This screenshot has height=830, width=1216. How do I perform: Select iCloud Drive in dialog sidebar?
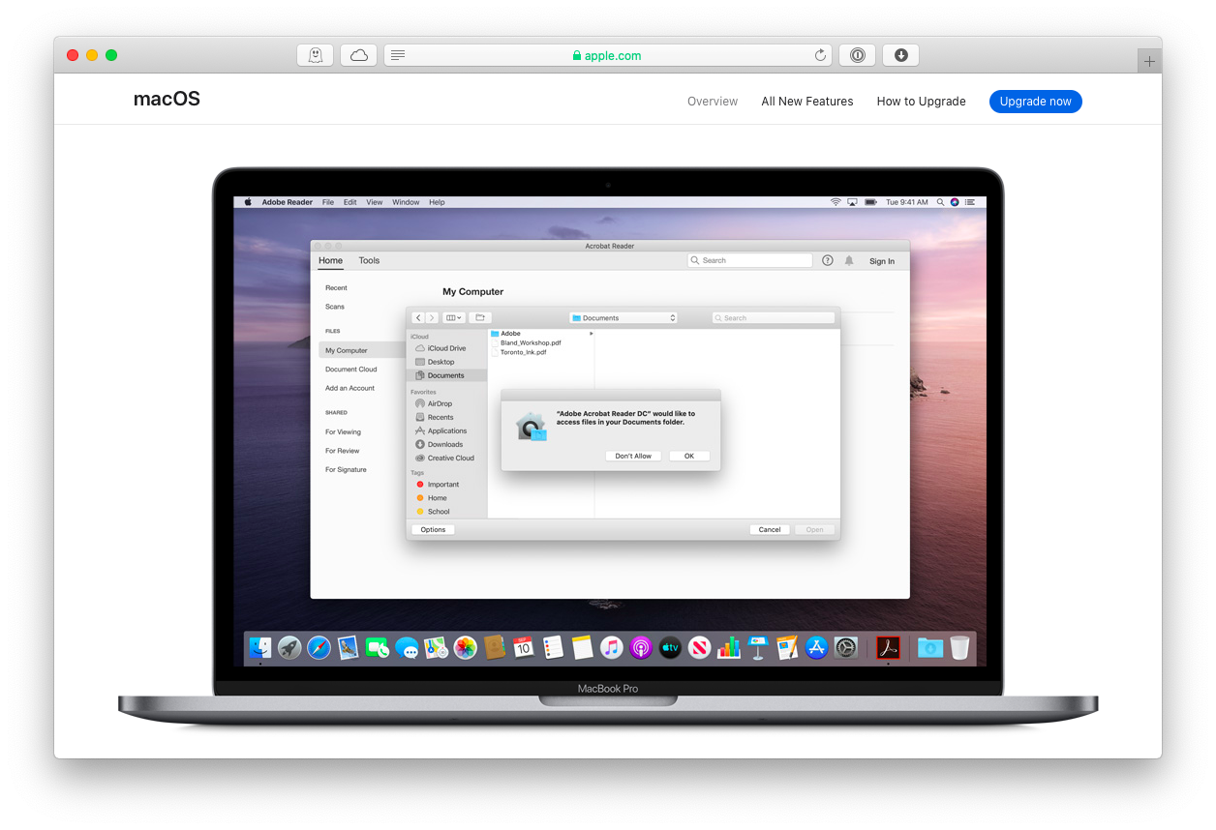coord(446,348)
